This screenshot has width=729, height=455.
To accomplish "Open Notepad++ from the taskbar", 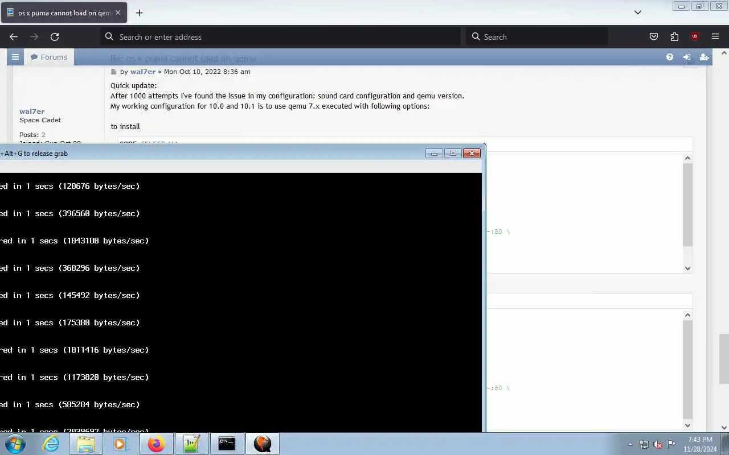I will [x=191, y=444].
